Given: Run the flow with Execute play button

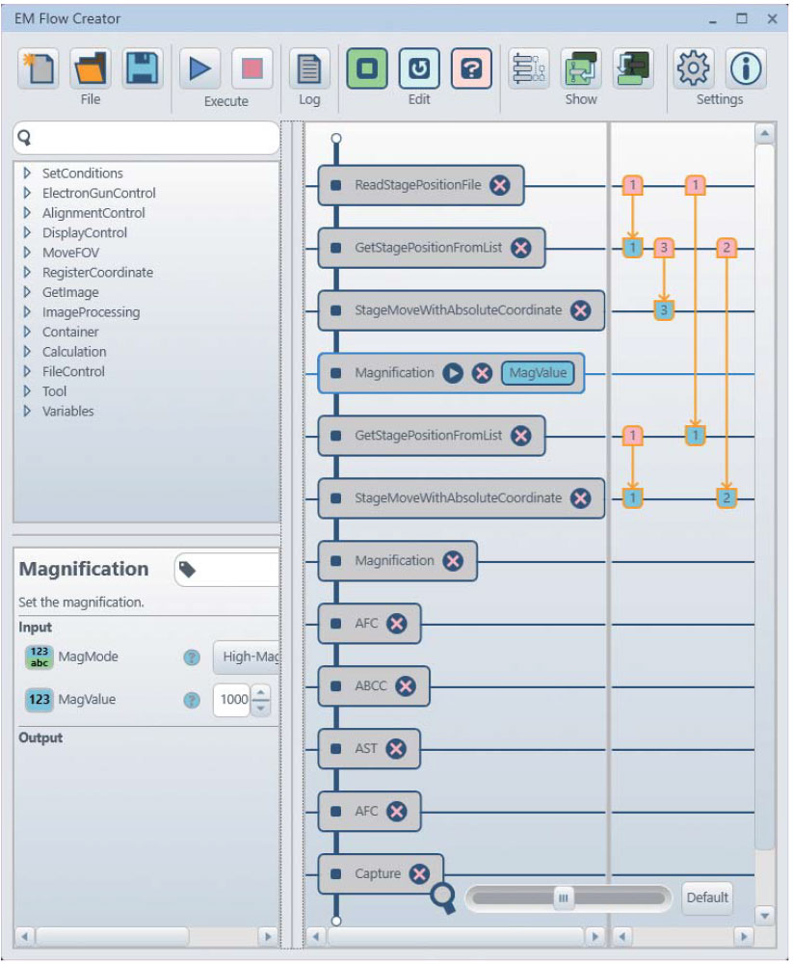Looking at the screenshot, I should pyautogui.click(x=200, y=69).
